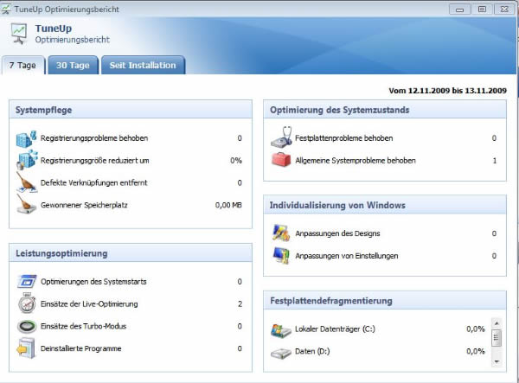Click the Festplattendefragmentierung section header

385,300
